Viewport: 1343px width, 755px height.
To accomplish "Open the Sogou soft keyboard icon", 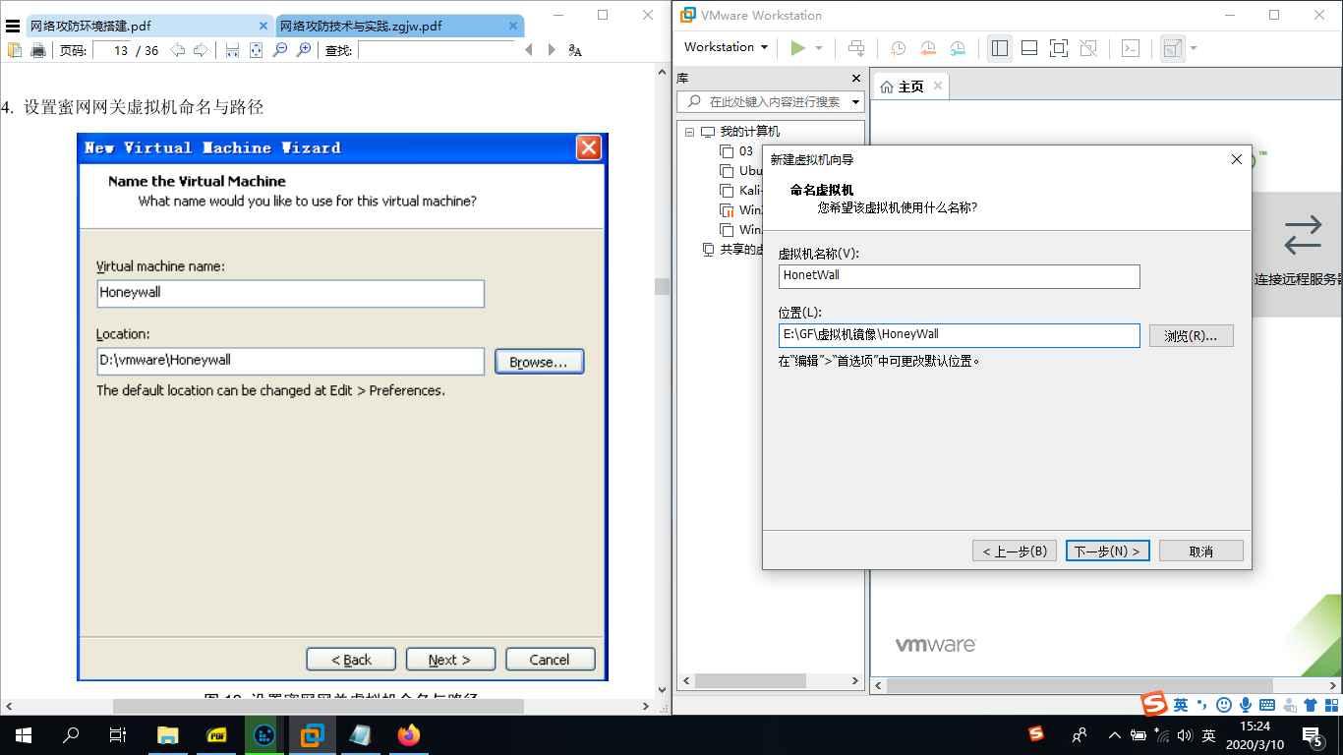I will click(x=1267, y=705).
